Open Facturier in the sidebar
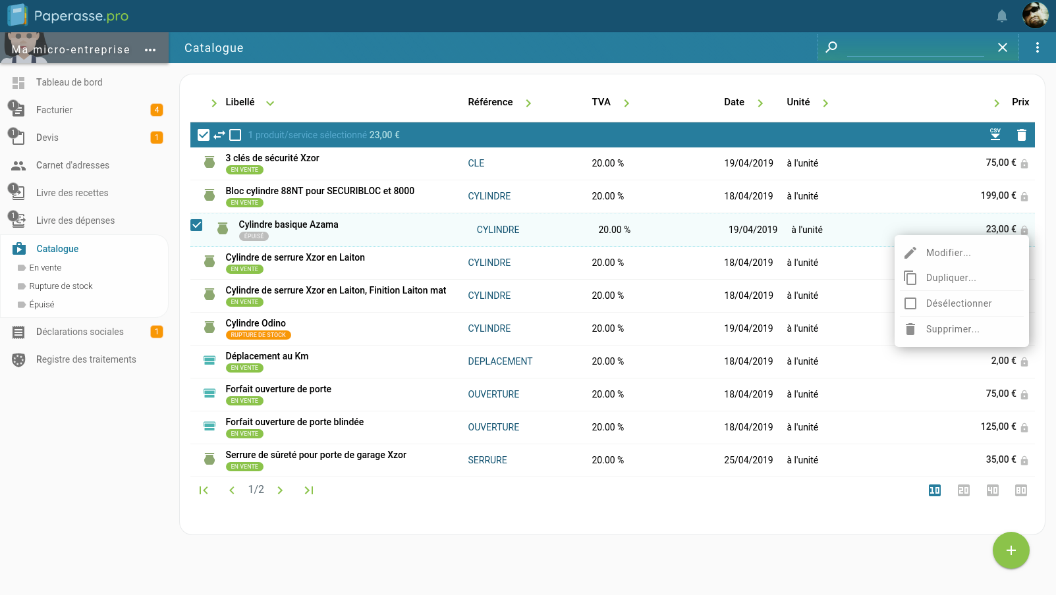 tap(54, 110)
